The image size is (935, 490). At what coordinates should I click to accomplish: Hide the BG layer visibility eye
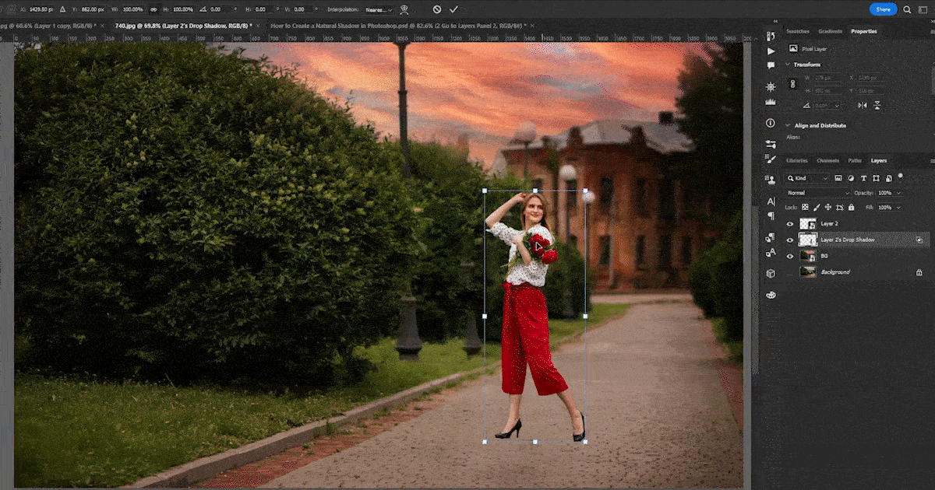point(790,256)
